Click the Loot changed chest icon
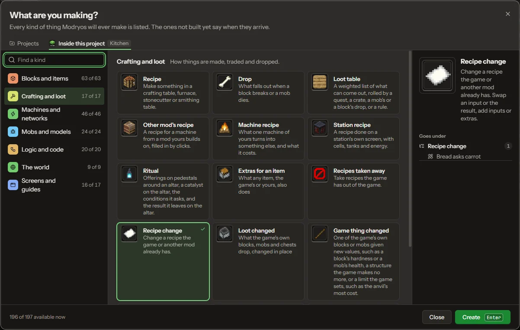 (x=225, y=234)
